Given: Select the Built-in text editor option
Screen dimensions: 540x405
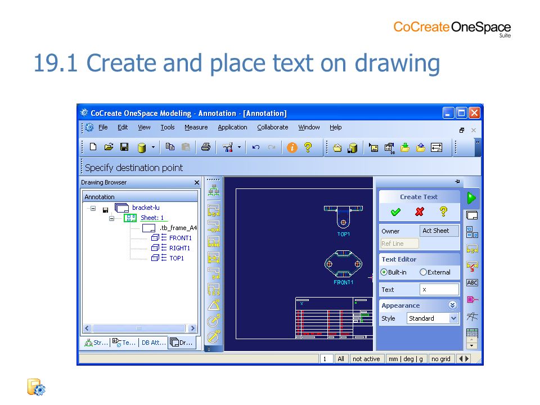Looking at the screenshot, I should tap(394, 272).
